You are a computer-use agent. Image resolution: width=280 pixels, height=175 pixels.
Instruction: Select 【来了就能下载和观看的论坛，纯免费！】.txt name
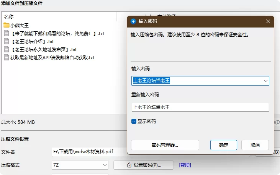(57, 34)
